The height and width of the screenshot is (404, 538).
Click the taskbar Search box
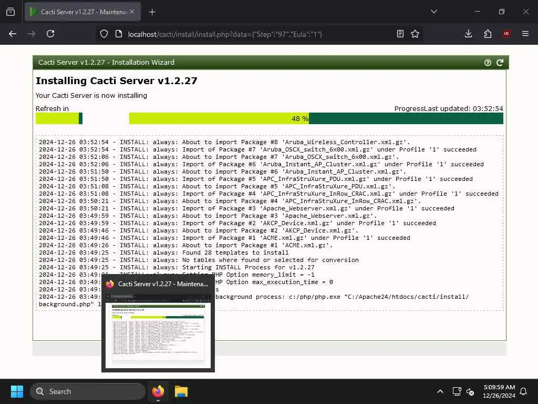(x=88, y=391)
